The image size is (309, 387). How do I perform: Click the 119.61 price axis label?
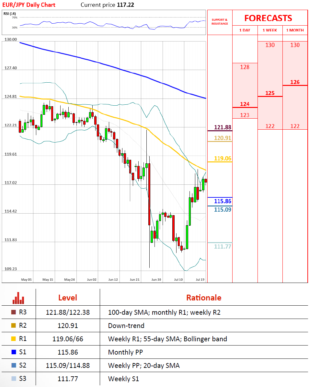pyautogui.click(x=11, y=154)
